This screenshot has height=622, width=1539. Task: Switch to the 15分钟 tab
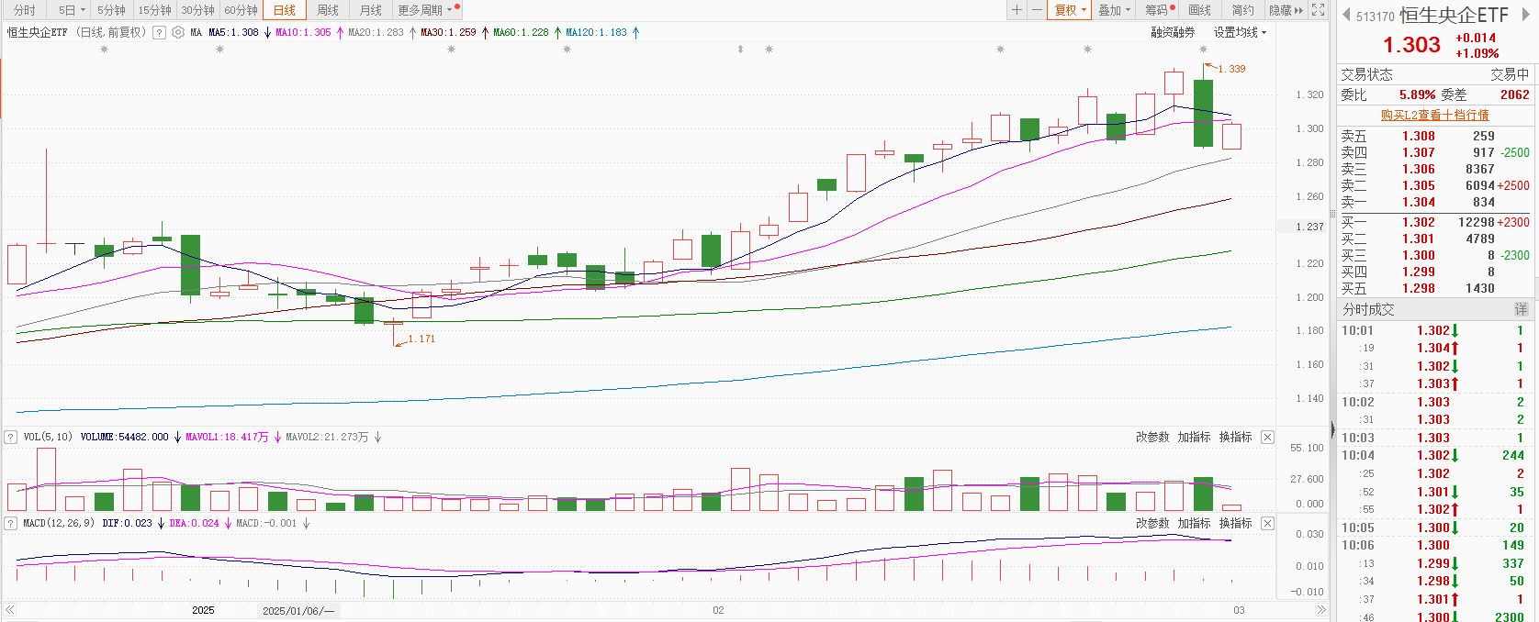[154, 10]
